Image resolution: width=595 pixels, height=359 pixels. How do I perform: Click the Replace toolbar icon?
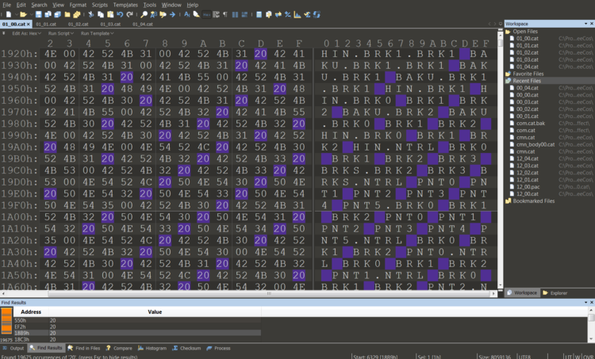[153, 14]
